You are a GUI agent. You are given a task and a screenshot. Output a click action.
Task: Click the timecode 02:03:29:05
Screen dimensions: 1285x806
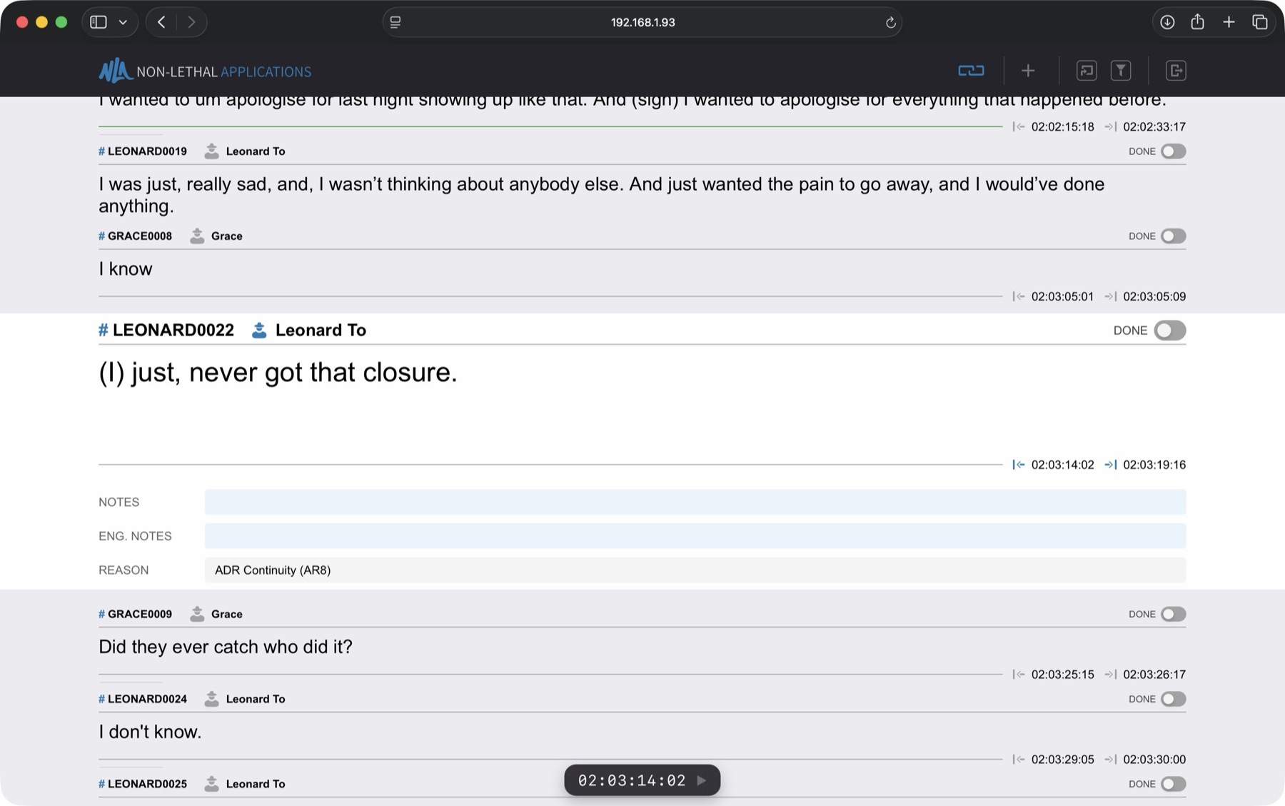(x=1062, y=759)
